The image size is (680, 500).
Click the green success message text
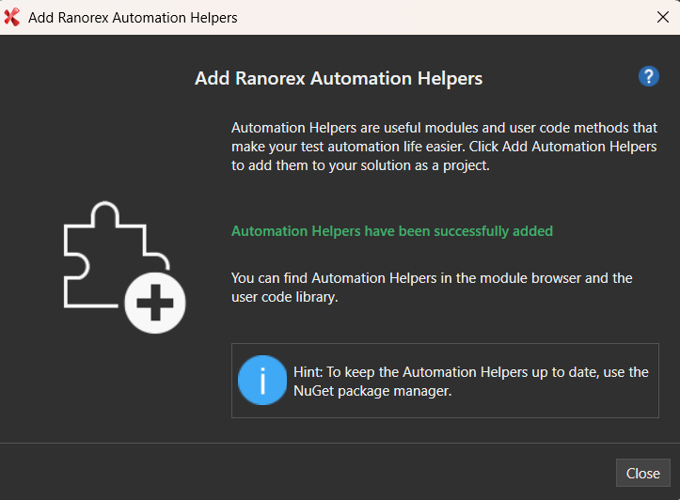(x=392, y=231)
